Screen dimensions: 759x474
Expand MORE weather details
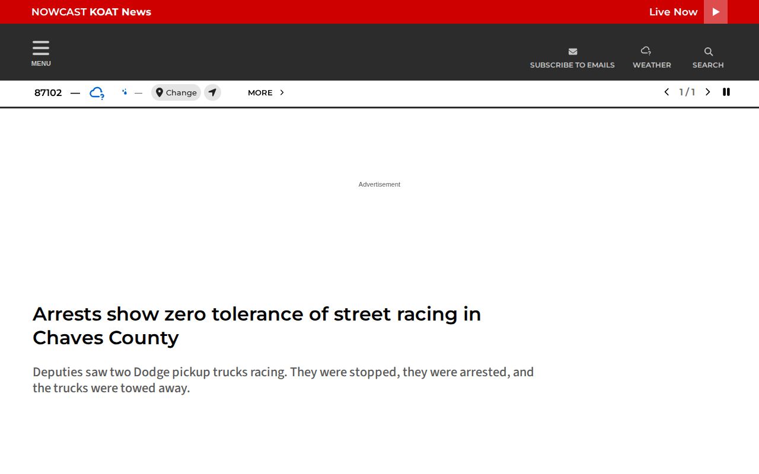(266, 92)
